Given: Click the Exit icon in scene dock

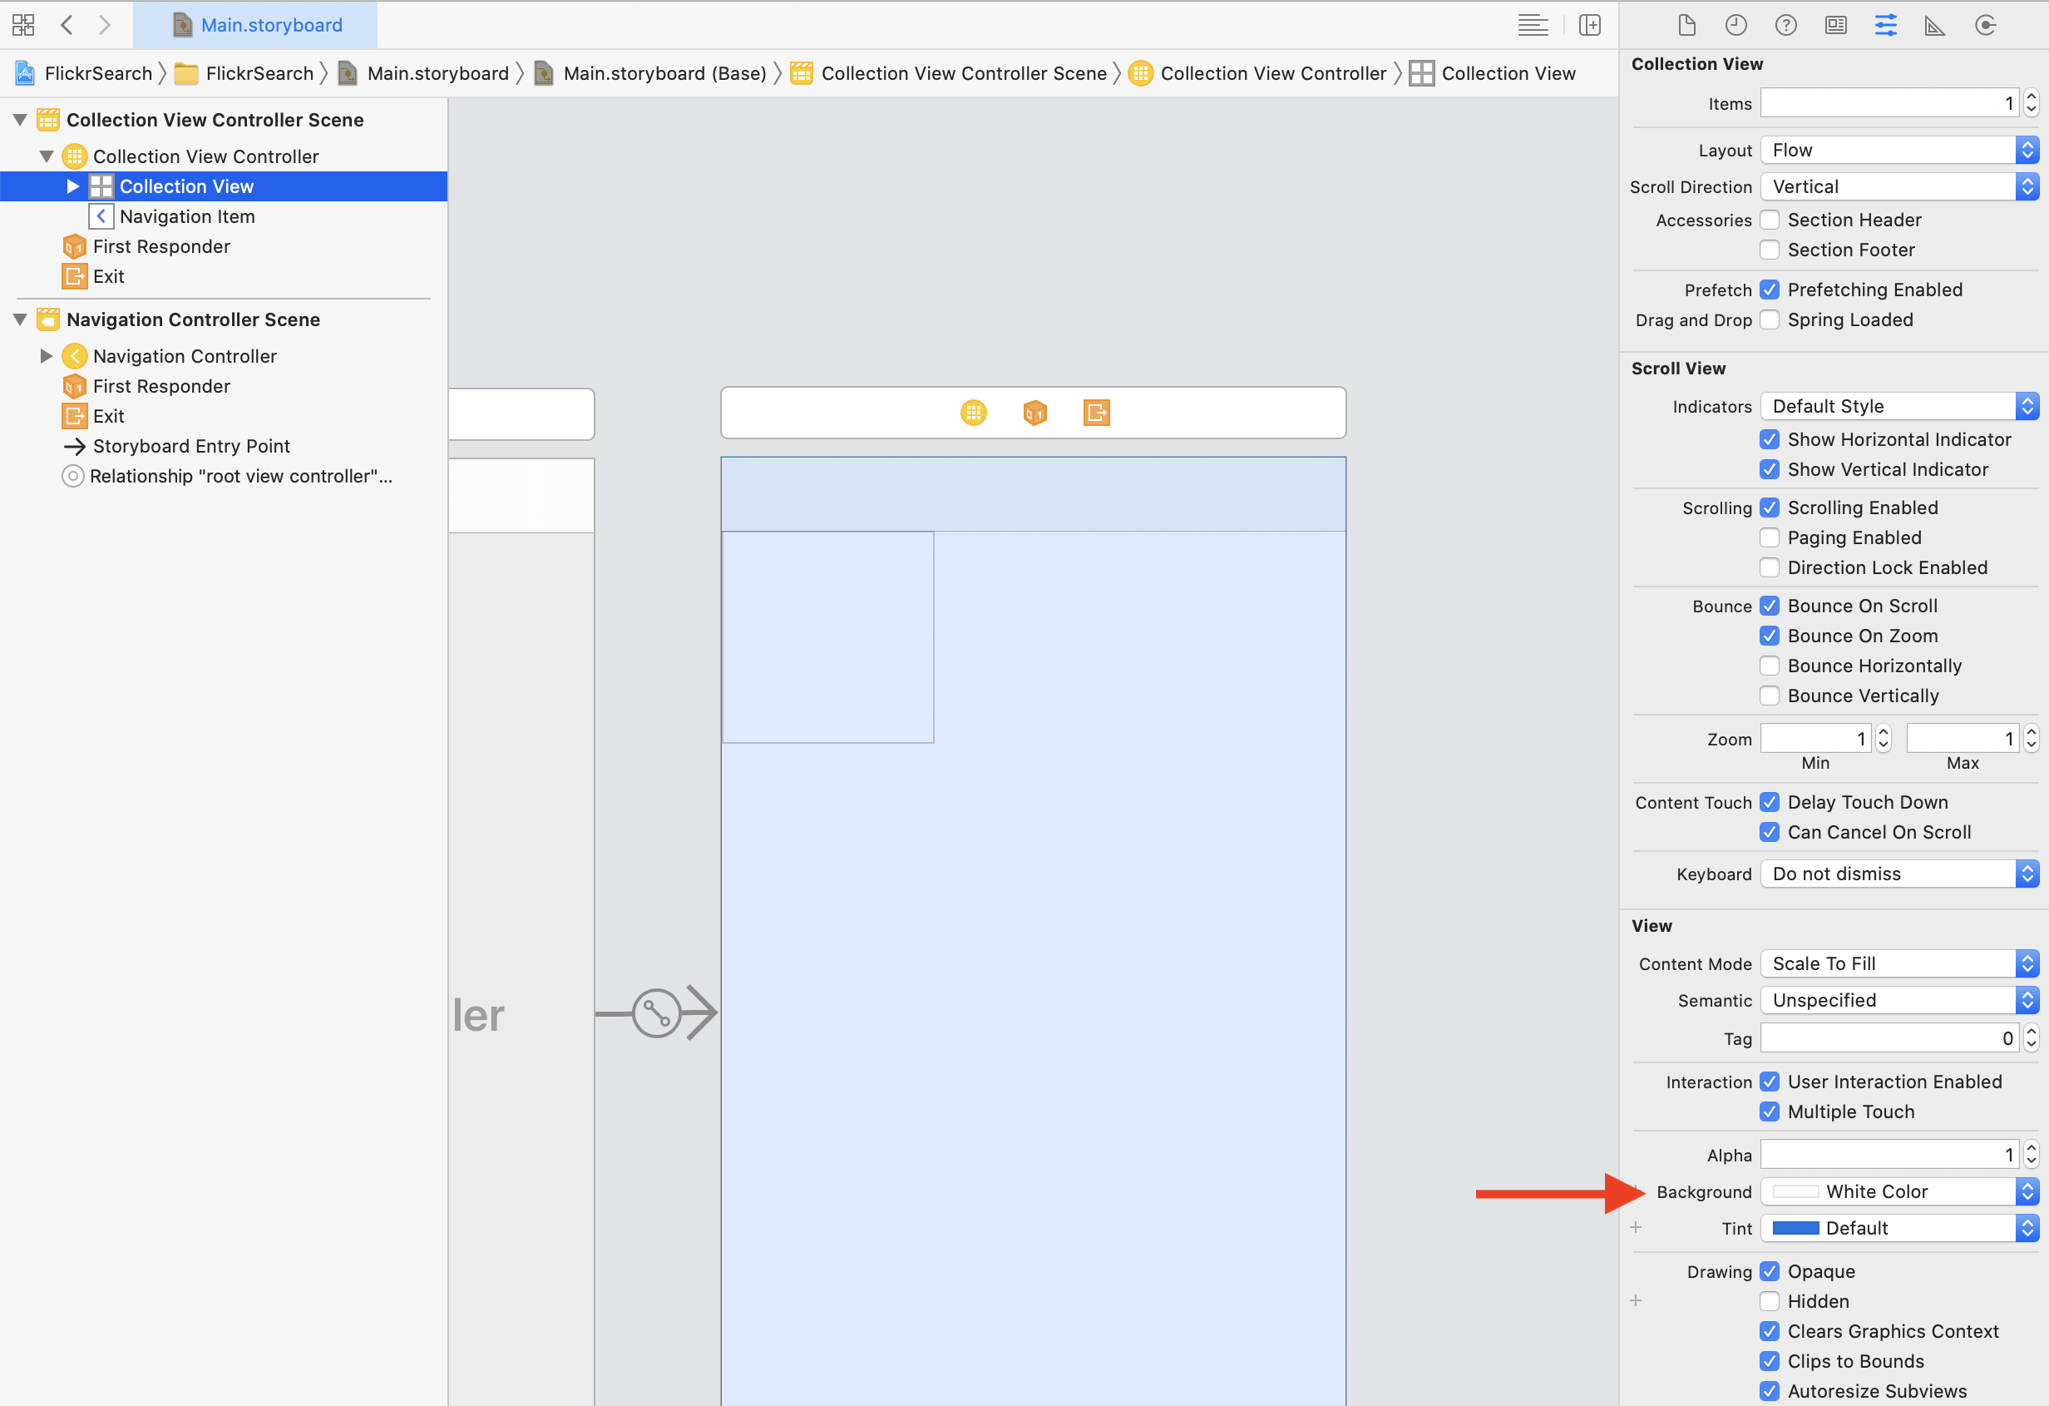Looking at the screenshot, I should coord(1096,413).
